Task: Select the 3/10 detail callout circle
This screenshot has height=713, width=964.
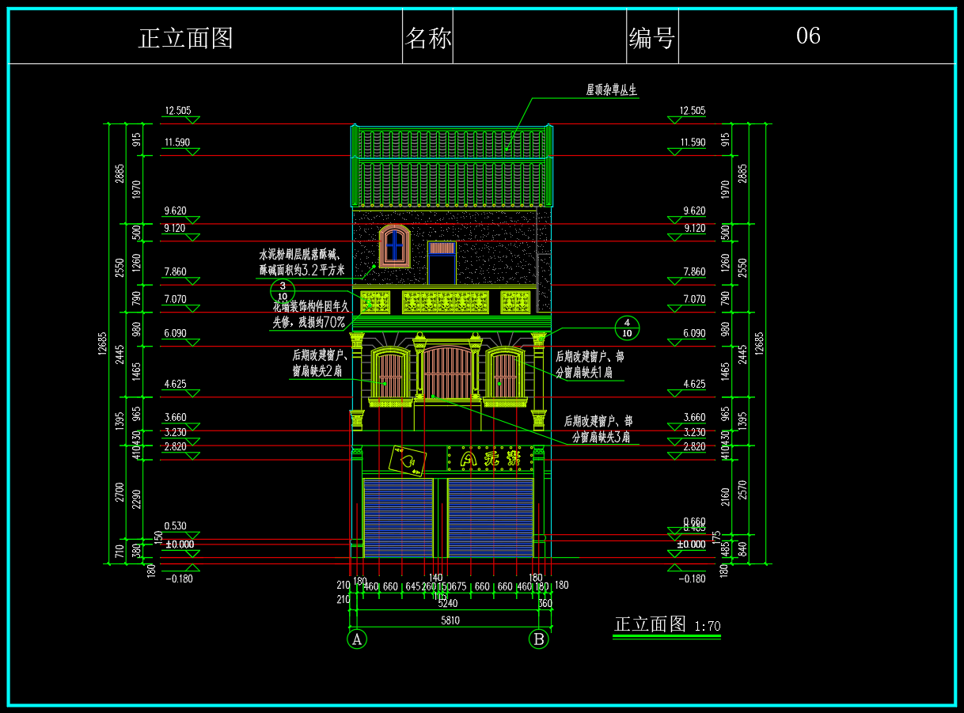Action: pyautogui.click(x=283, y=290)
